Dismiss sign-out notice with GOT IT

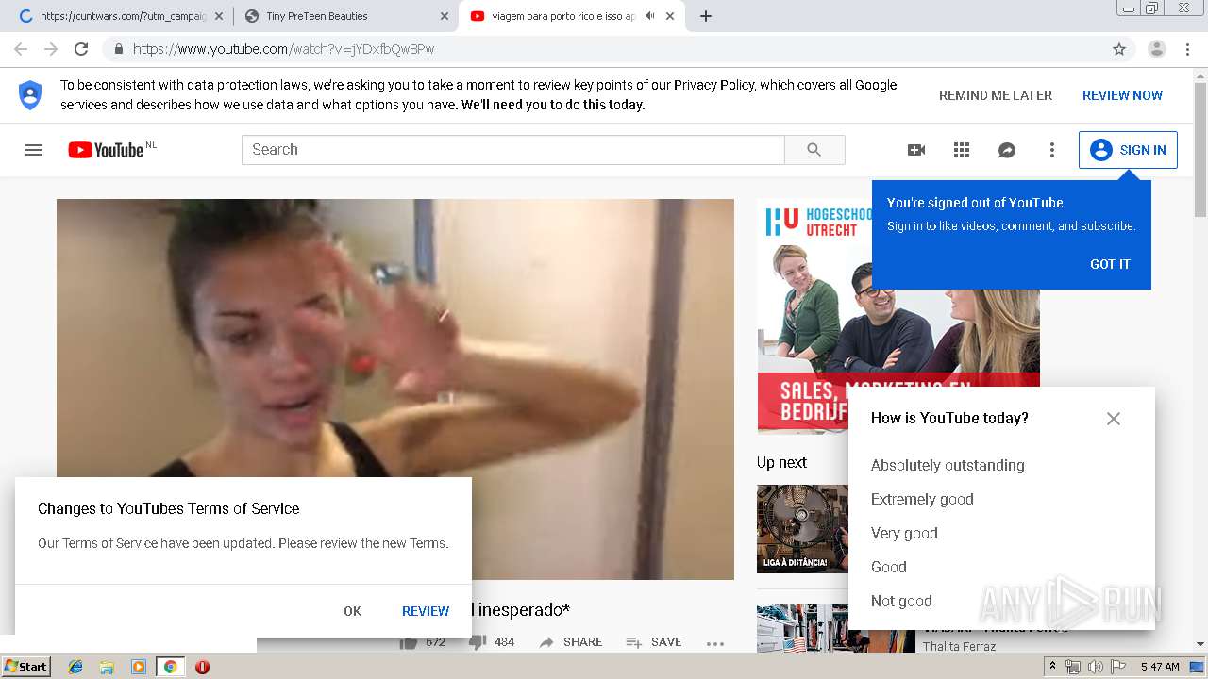pos(1110,264)
